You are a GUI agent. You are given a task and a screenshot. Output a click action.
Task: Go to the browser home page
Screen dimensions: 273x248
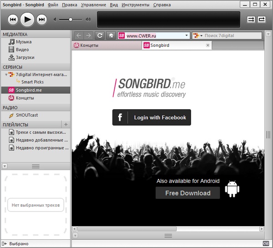(111, 35)
